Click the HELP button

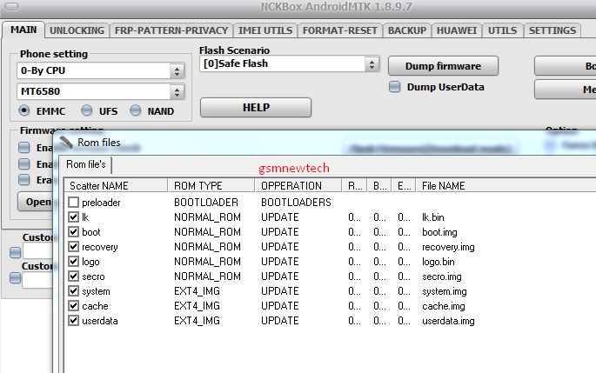256,108
